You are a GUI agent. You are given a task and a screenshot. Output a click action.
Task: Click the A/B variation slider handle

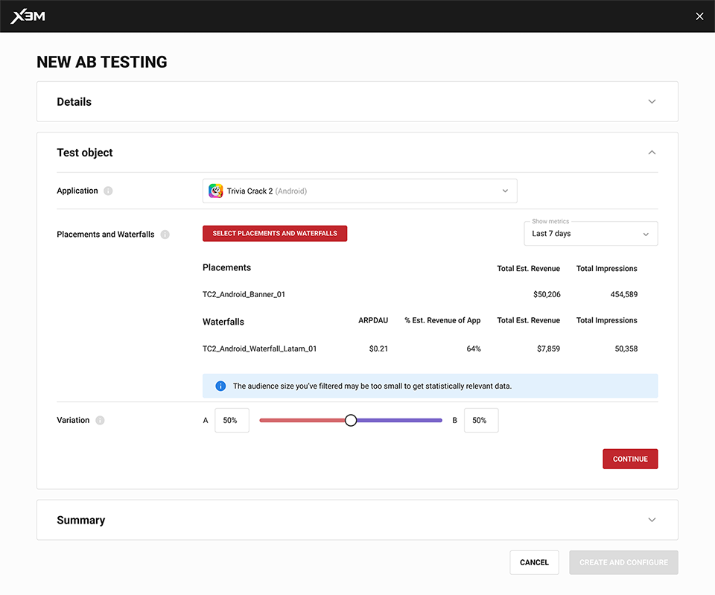(351, 421)
